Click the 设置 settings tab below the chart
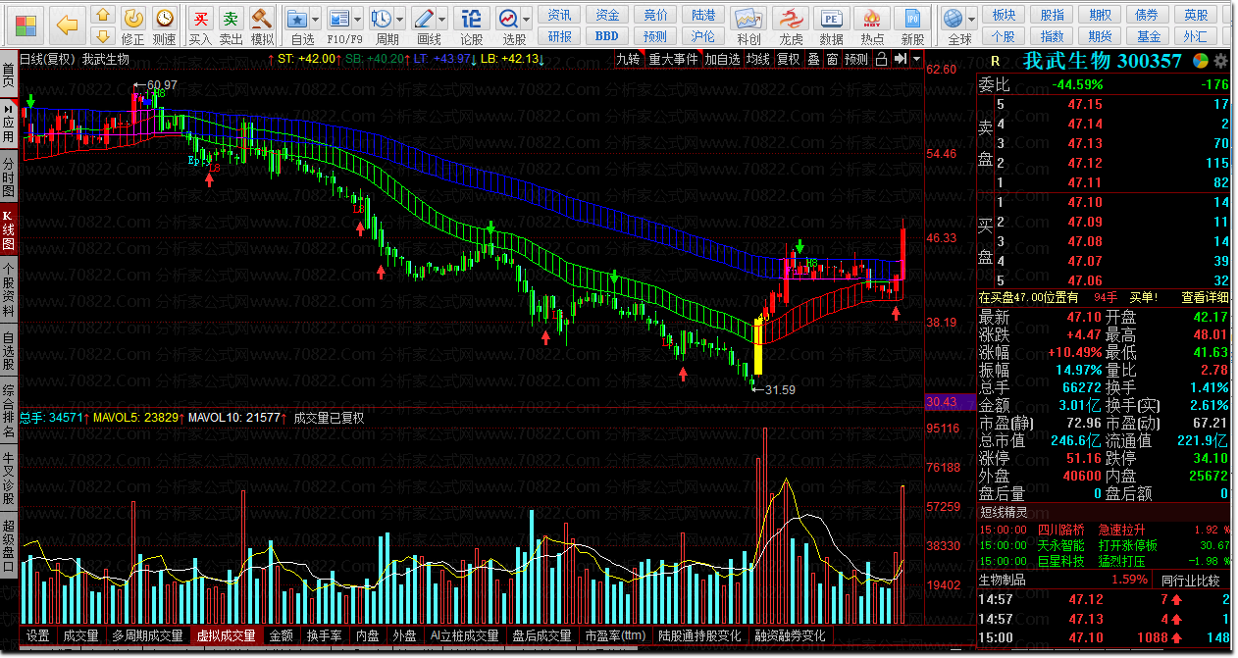 38,635
